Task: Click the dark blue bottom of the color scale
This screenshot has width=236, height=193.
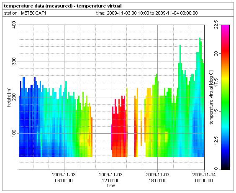Action: [x=225, y=159]
